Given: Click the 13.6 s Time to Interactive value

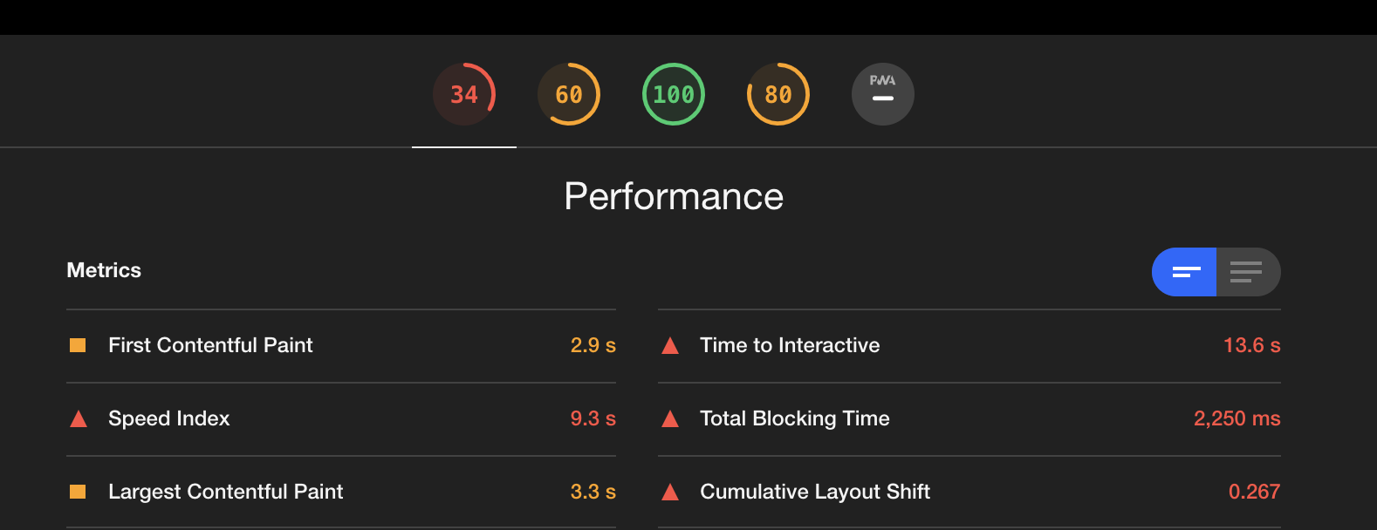Looking at the screenshot, I should tap(1251, 345).
